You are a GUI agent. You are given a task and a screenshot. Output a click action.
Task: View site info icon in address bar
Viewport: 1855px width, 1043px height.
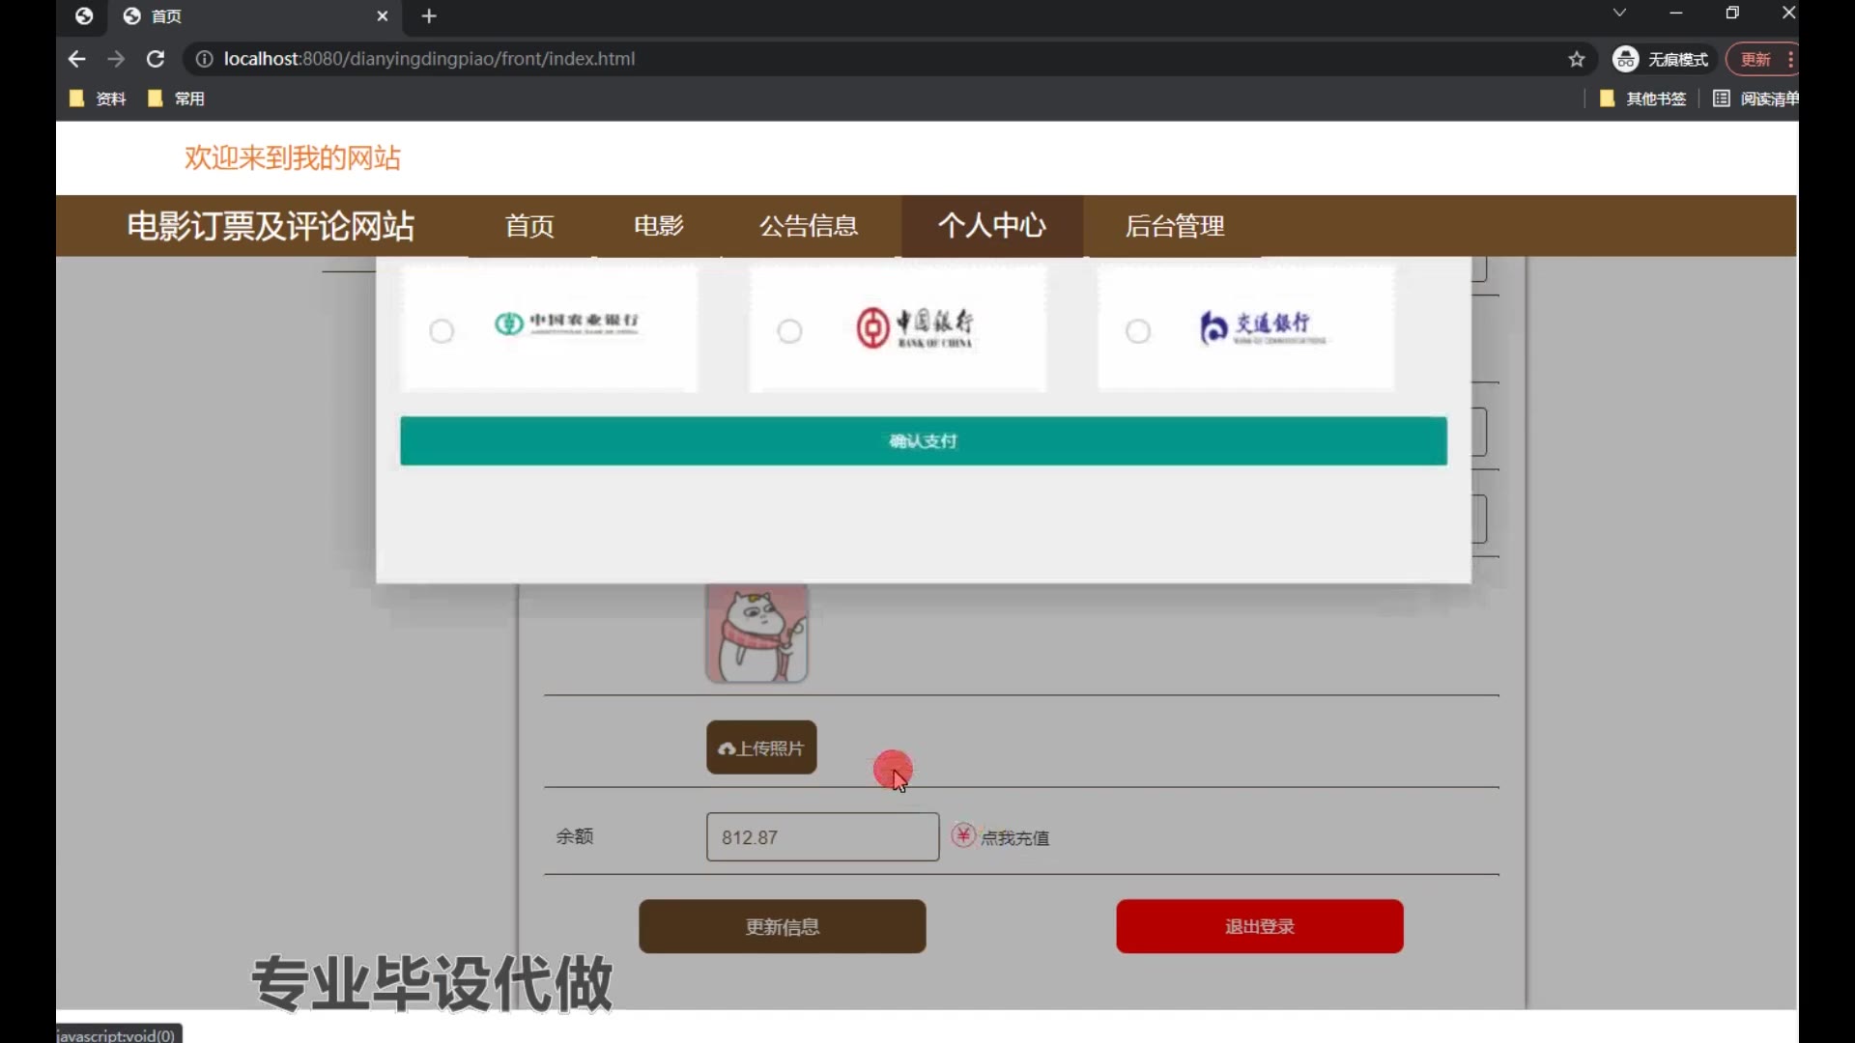pyautogui.click(x=204, y=59)
